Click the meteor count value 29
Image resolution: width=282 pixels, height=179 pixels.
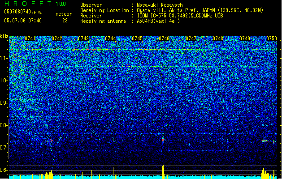tap(65, 21)
